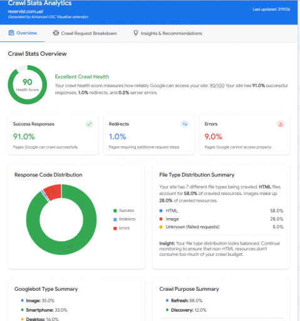Open the Overview tab
300x321 pixels.
tap(23, 33)
